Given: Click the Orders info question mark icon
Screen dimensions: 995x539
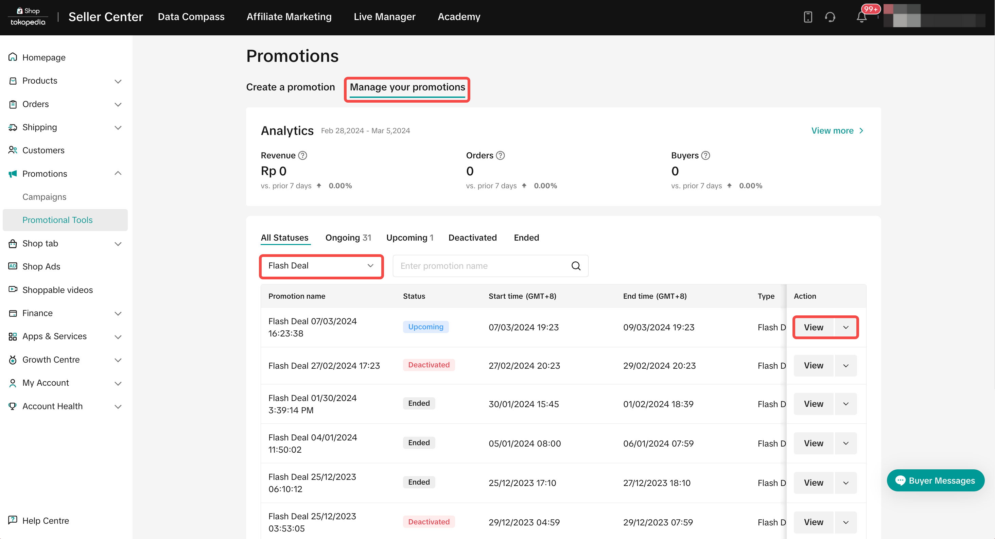Looking at the screenshot, I should pyautogui.click(x=500, y=155).
